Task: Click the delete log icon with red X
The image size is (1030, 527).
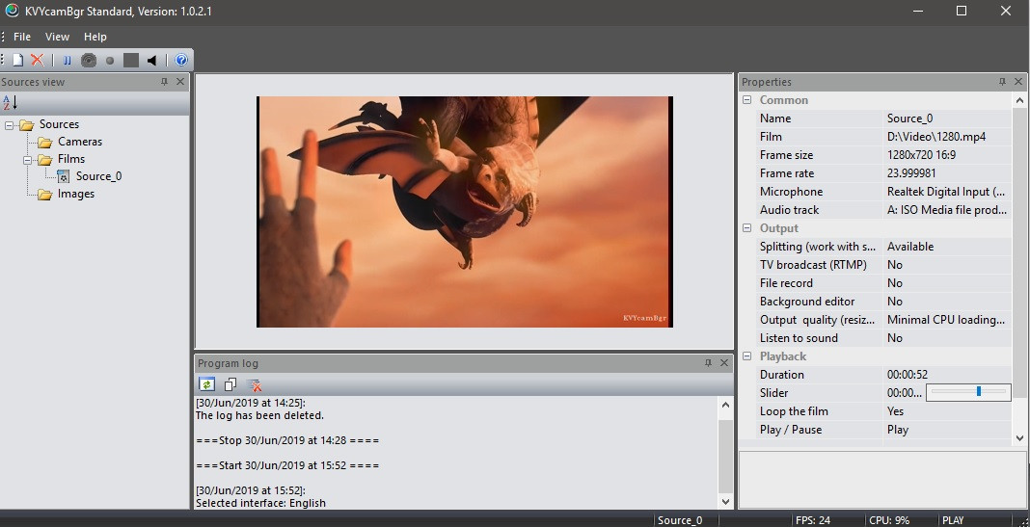Action: click(x=254, y=385)
